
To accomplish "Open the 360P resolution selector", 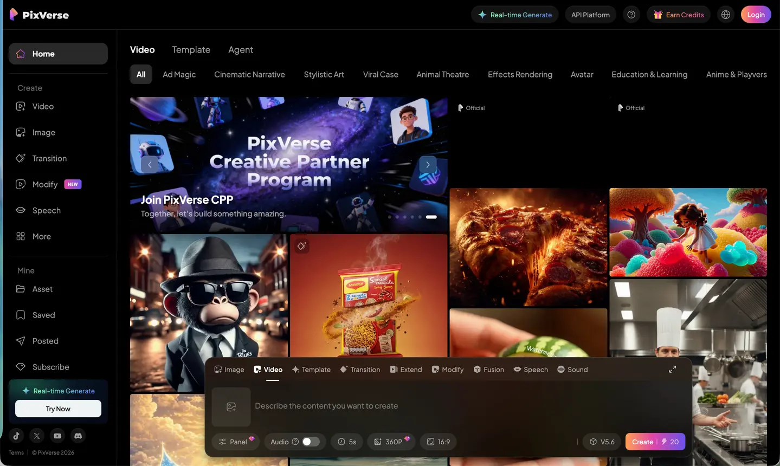I will 391,442.
